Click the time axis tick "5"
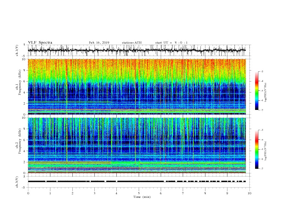This screenshot has width=281, height=217. pos(139,193)
